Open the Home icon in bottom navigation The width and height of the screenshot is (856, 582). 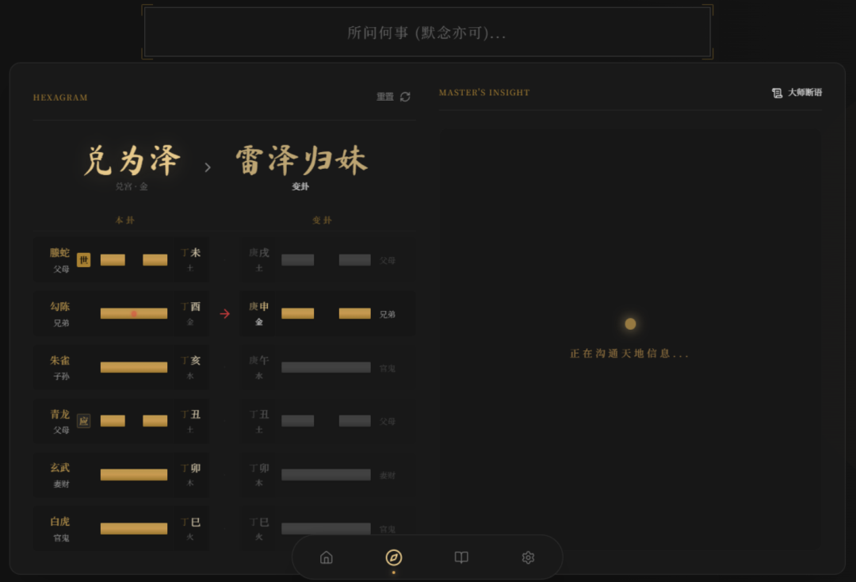click(x=326, y=557)
